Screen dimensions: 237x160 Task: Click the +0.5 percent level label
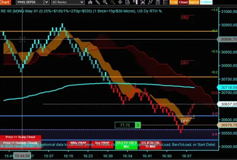click(215, 51)
